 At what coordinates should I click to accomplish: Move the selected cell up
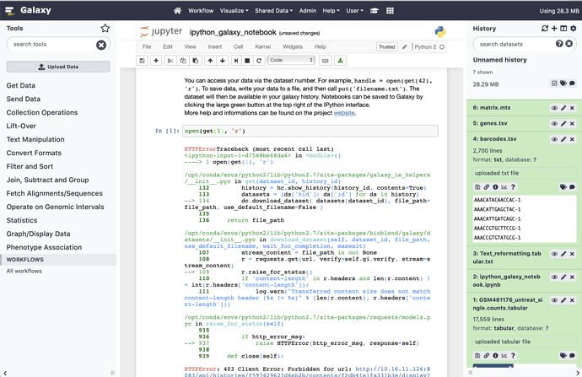click(210, 61)
